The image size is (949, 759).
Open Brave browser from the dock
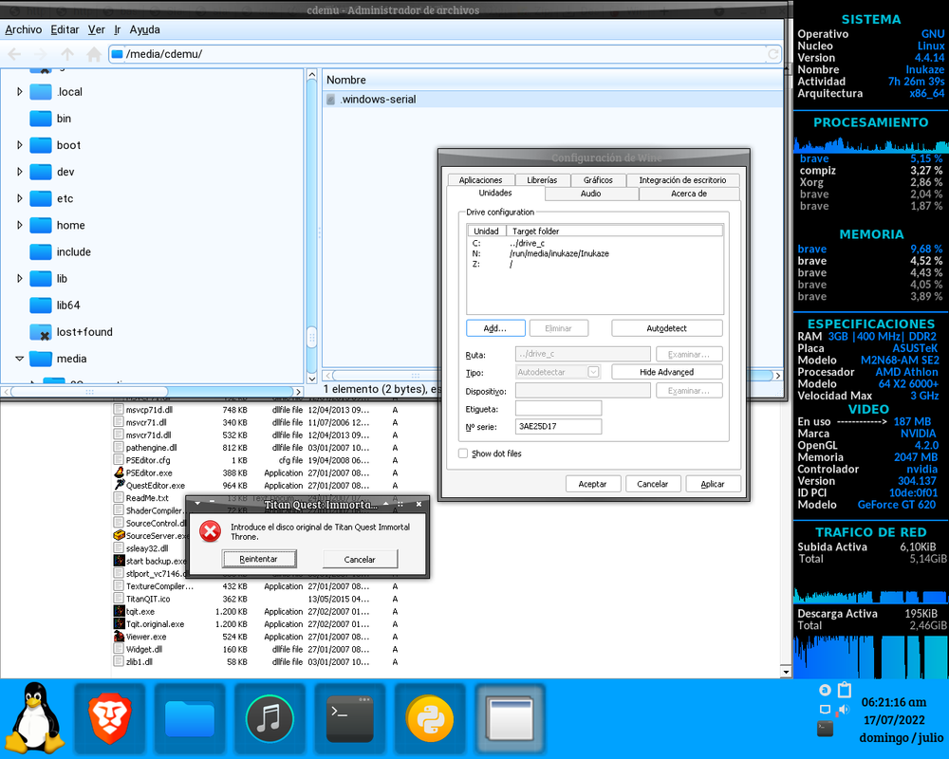coord(109,719)
